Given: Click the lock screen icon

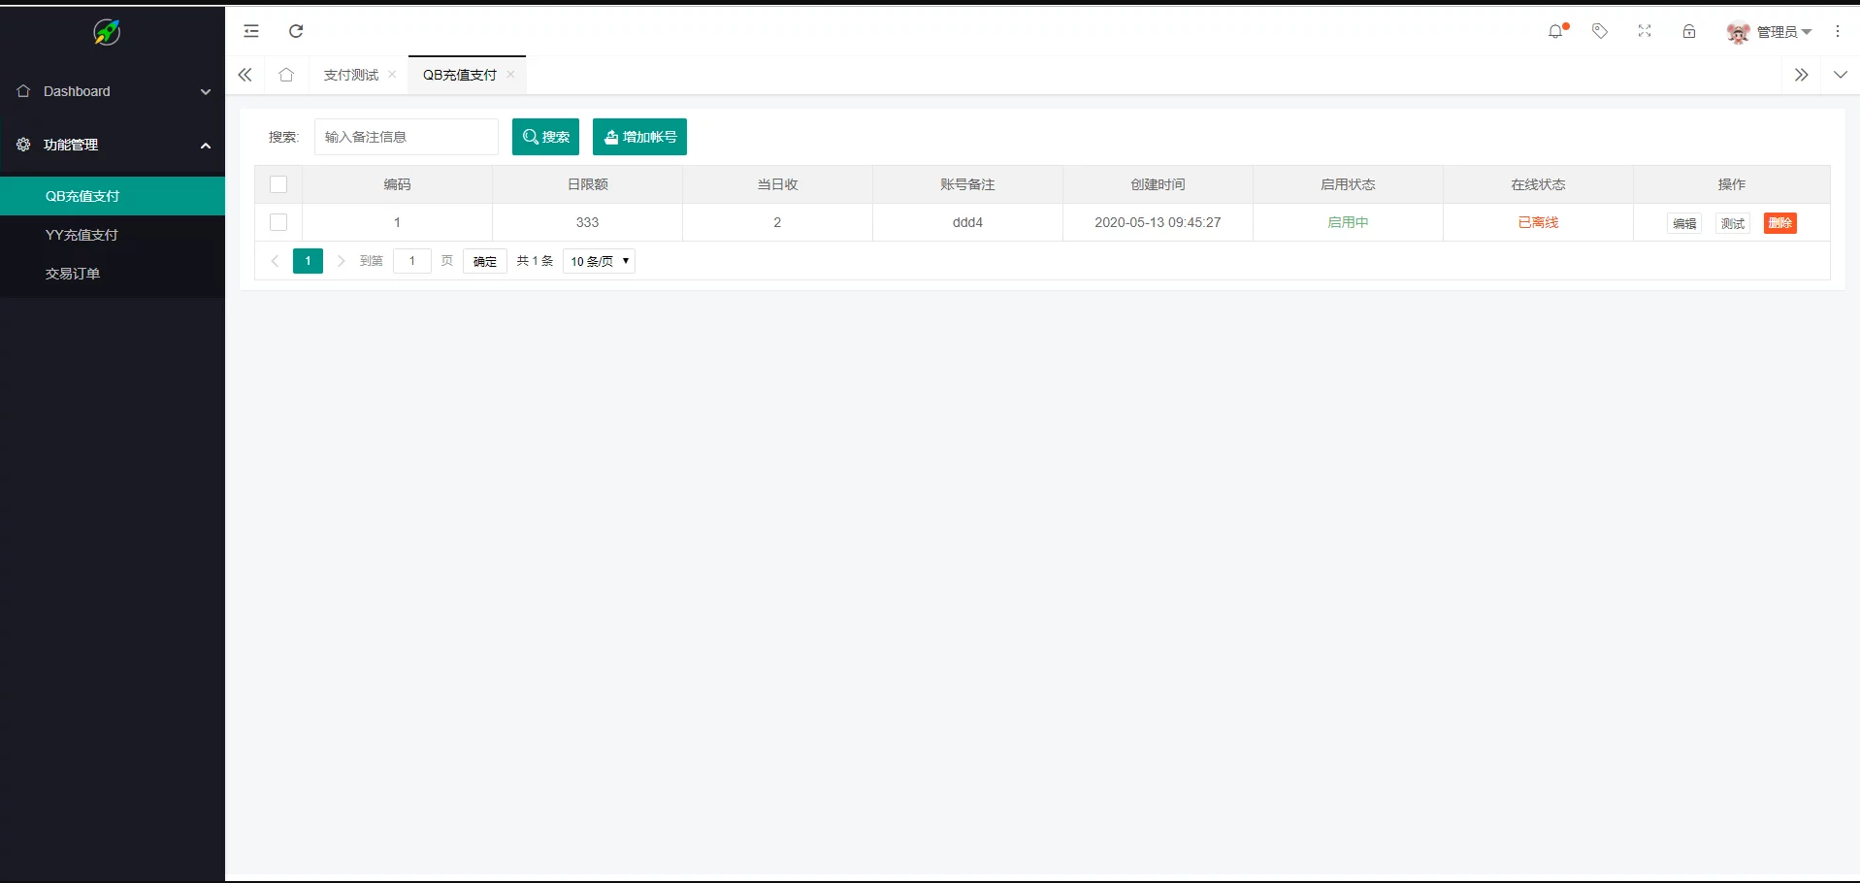Looking at the screenshot, I should pyautogui.click(x=1689, y=31).
